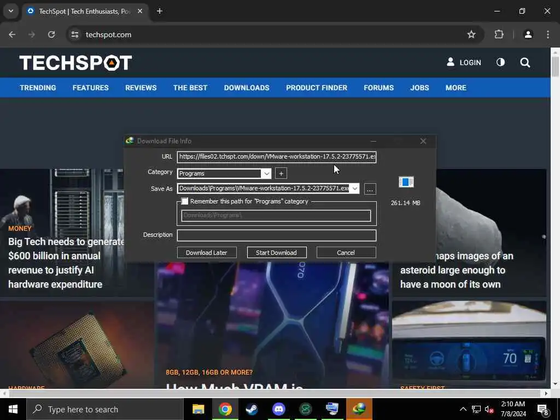Click the horizontal page scrollbar
Image resolution: width=560 pixels, height=420 pixels.
pos(275,393)
